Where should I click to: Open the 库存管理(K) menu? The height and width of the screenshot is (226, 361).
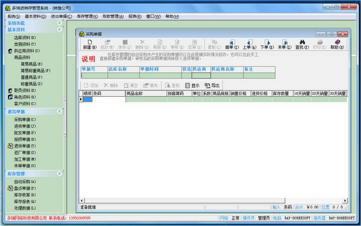coord(87,17)
